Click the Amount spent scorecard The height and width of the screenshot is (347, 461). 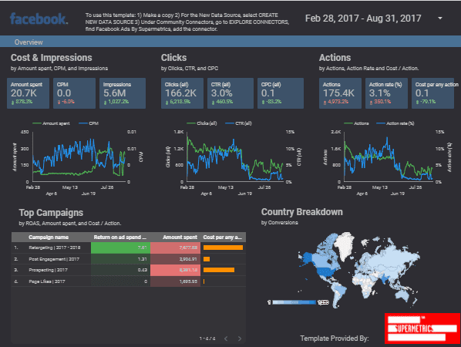coord(28,93)
